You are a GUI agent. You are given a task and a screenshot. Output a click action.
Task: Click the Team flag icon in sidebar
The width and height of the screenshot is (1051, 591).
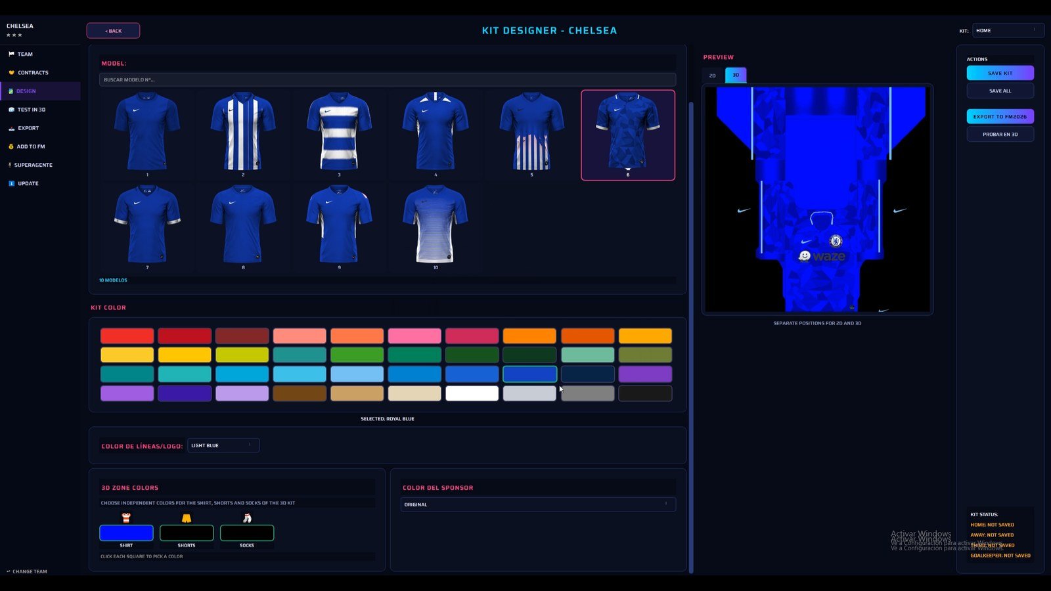[11, 54]
